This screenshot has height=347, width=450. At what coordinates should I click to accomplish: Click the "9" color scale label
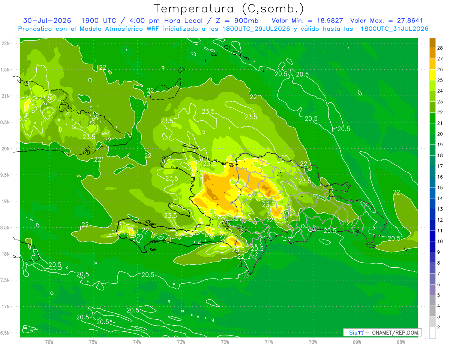point(439,252)
